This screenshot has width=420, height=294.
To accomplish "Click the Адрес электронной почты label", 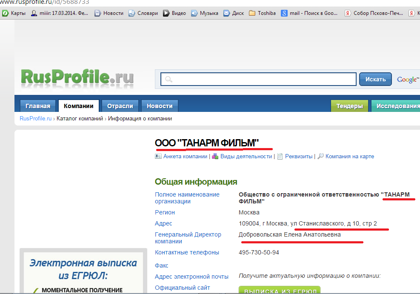I will 191,277.
